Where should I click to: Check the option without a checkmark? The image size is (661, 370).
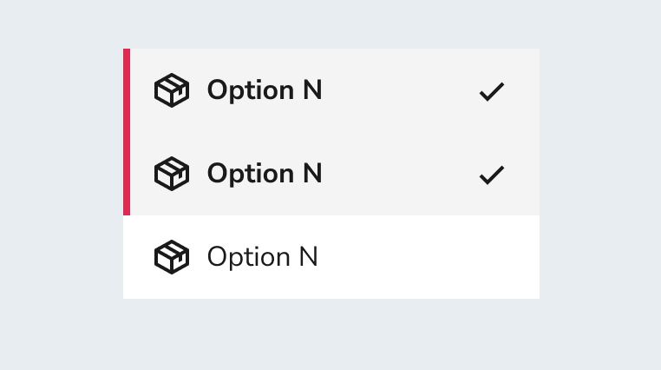coord(331,257)
